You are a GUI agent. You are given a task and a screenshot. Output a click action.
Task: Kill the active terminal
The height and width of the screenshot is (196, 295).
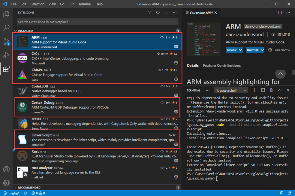point(271,90)
